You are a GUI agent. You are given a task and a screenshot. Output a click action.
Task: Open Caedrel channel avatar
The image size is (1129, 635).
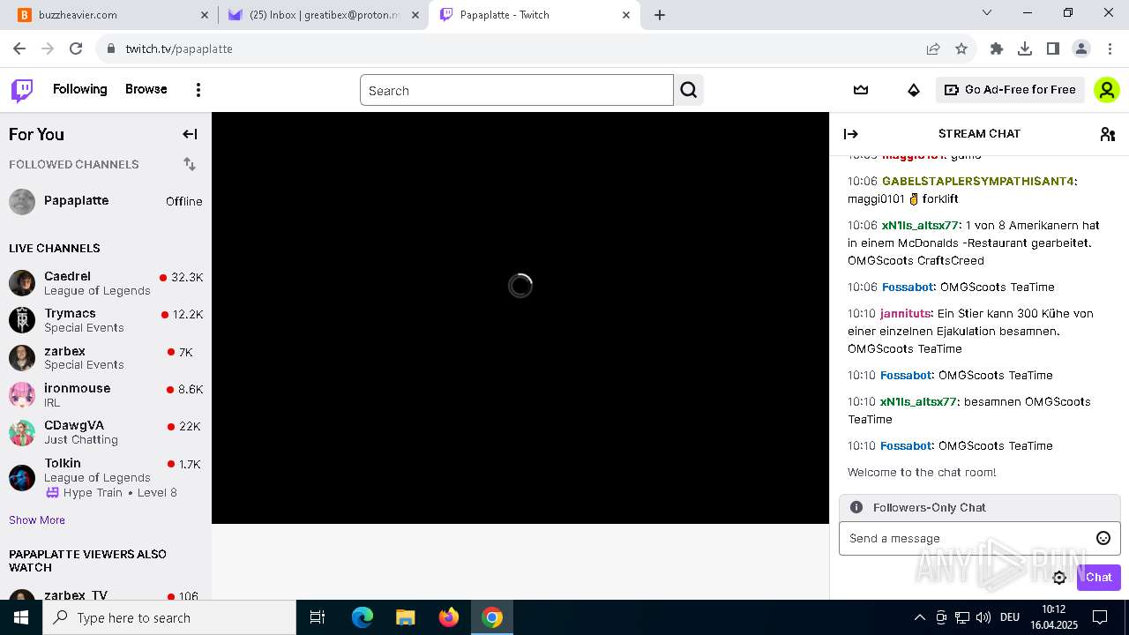(22, 283)
